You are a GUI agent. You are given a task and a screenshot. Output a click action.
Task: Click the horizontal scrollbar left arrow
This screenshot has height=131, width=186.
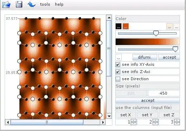coord(8,122)
